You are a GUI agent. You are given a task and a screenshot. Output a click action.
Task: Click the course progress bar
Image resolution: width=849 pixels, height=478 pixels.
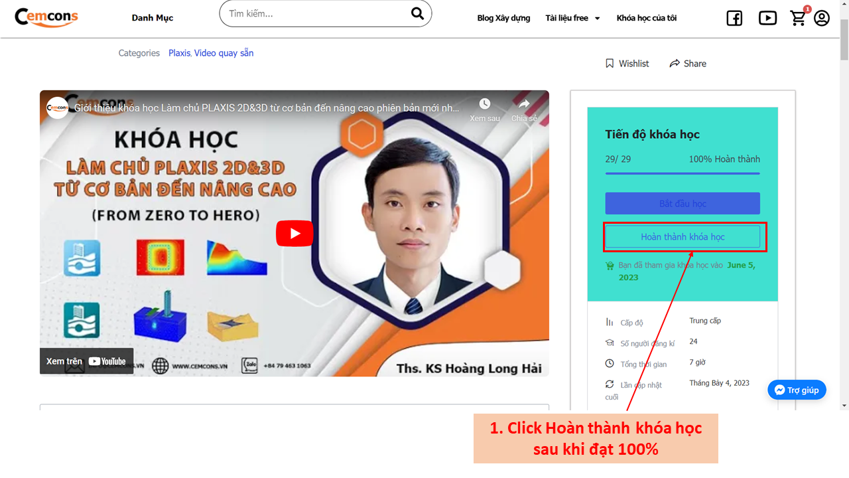[x=683, y=173]
